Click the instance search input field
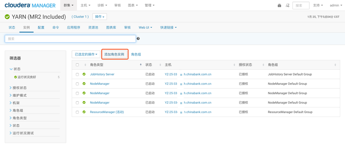 pos(70,39)
